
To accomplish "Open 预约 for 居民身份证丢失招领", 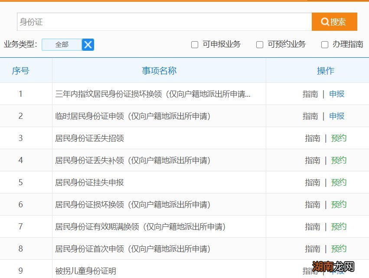I will (339, 138).
